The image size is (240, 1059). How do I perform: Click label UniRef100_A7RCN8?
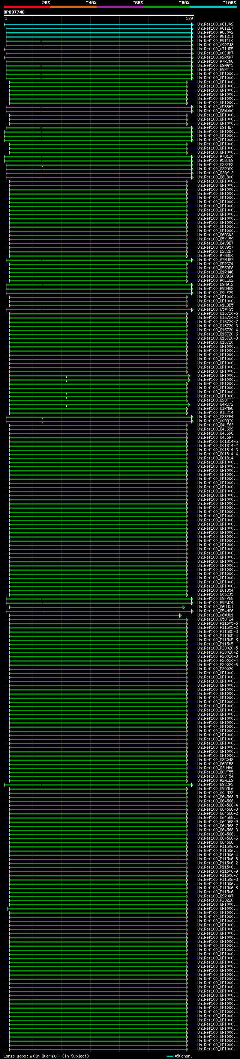[215, 61]
